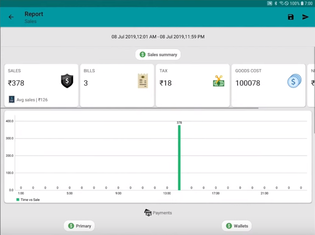
Task: Click the Avg sales badge icon
Action: pos(12,99)
